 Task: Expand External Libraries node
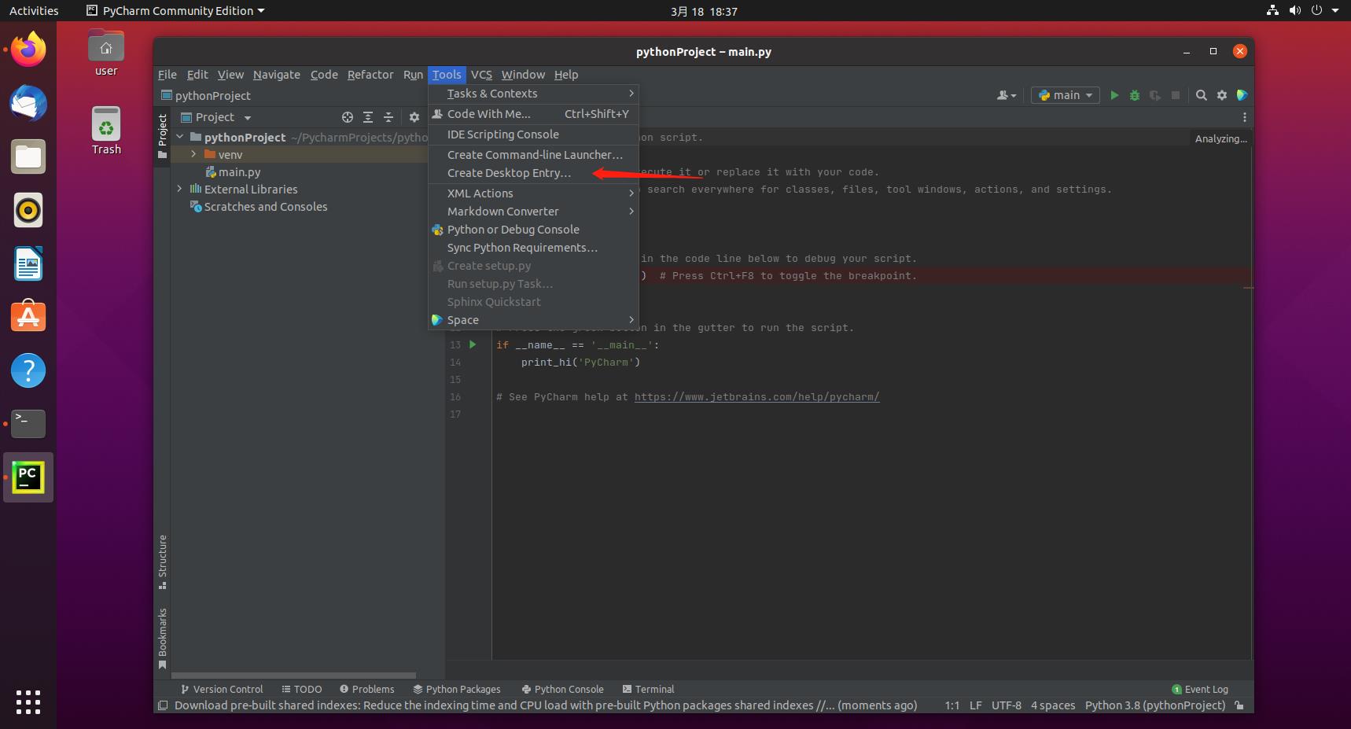[x=180, y=189]
